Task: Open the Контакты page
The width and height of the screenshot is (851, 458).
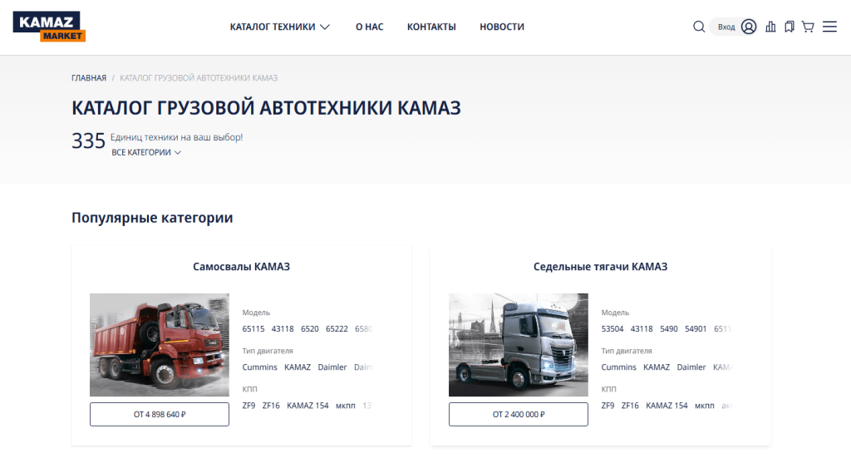Action: pos(431,27)
